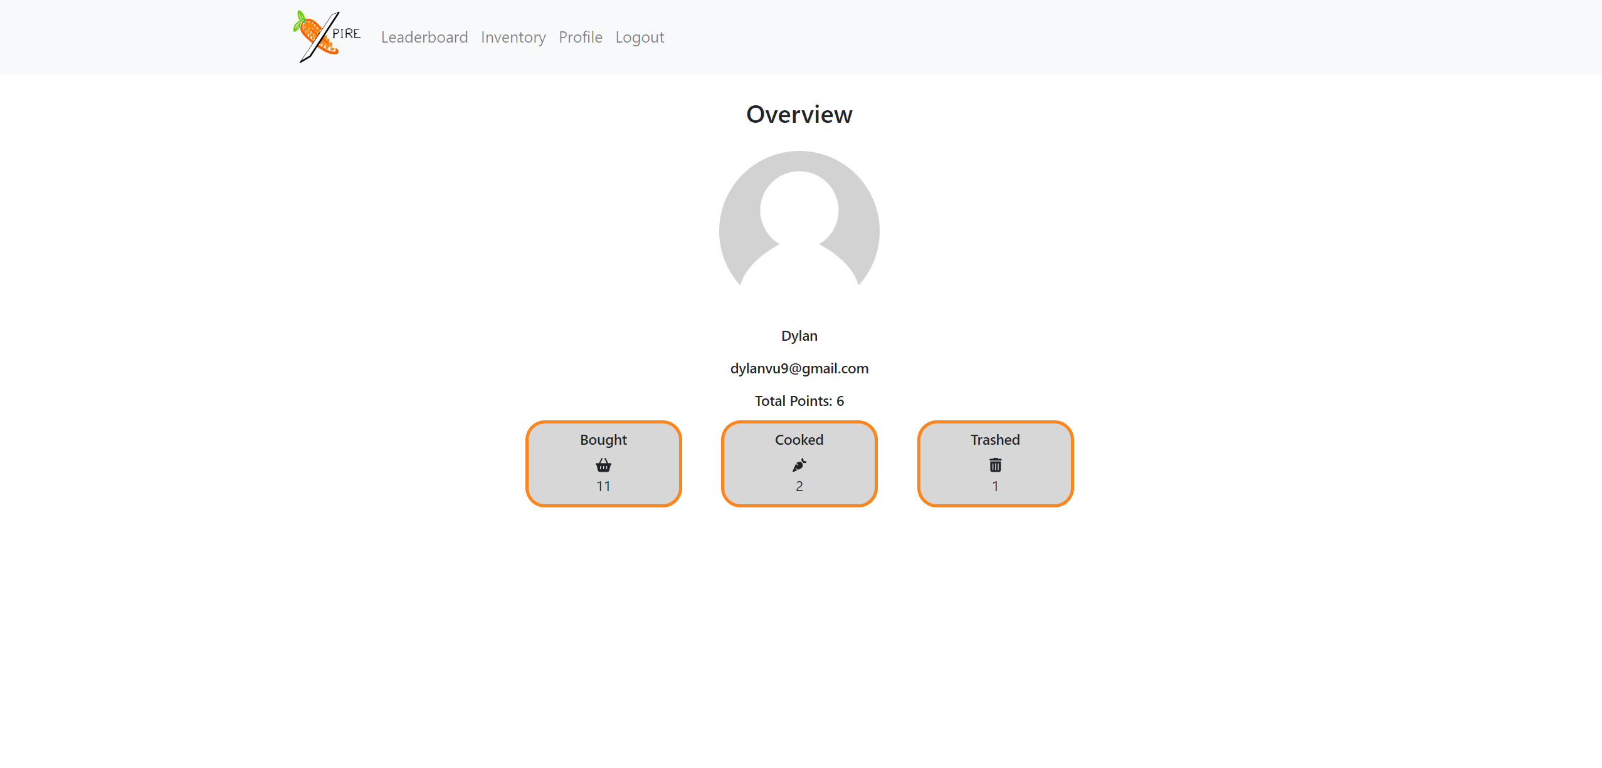Click the username Dylan

point(799,336)
